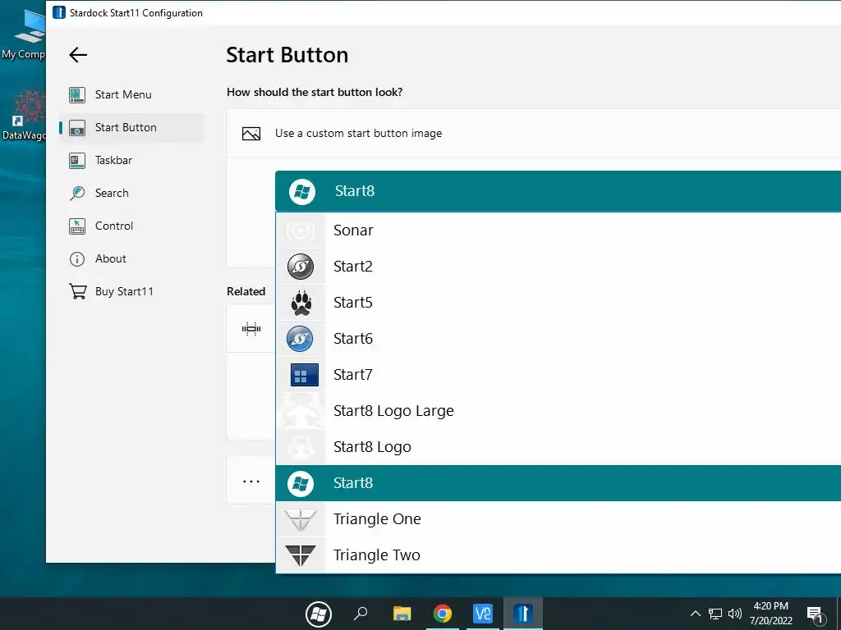The width and height of the screenshot is (841, 630).
Task: Show hidden system tray icons
Action: 695,614
